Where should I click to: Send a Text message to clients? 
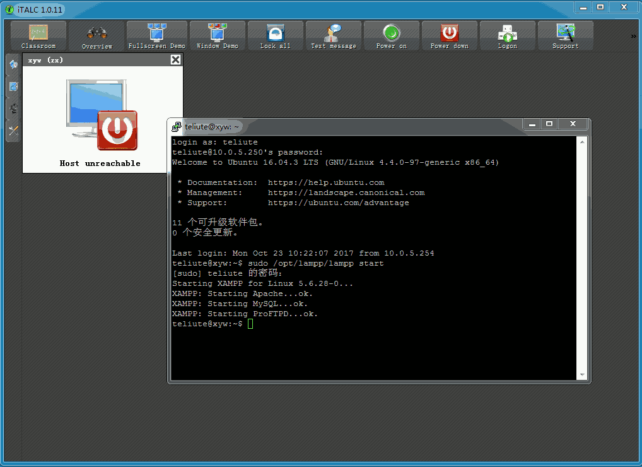click(x=334, y=35)
